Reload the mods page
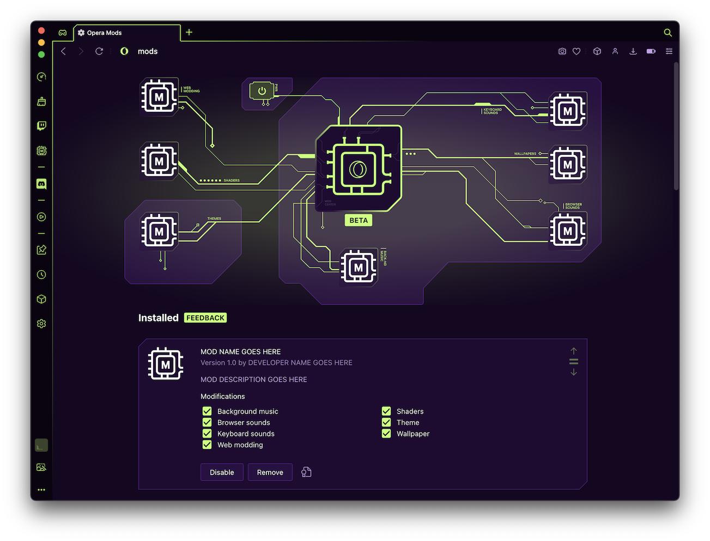The width and height of the screenshot is (710, 541). [99, 51]
